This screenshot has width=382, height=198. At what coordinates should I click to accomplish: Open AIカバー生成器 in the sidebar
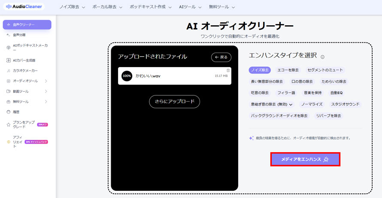(x=24, y=60)
